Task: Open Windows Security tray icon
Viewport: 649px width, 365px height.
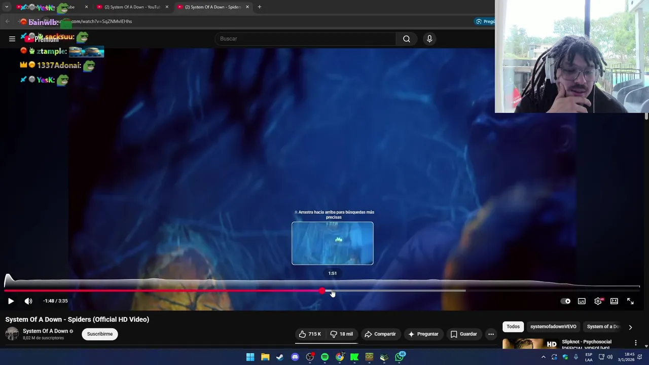Action: [x=565, y=357]
